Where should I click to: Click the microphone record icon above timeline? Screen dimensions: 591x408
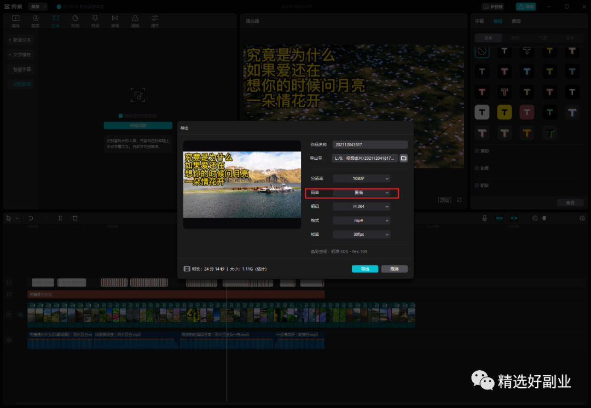point(484,218)
